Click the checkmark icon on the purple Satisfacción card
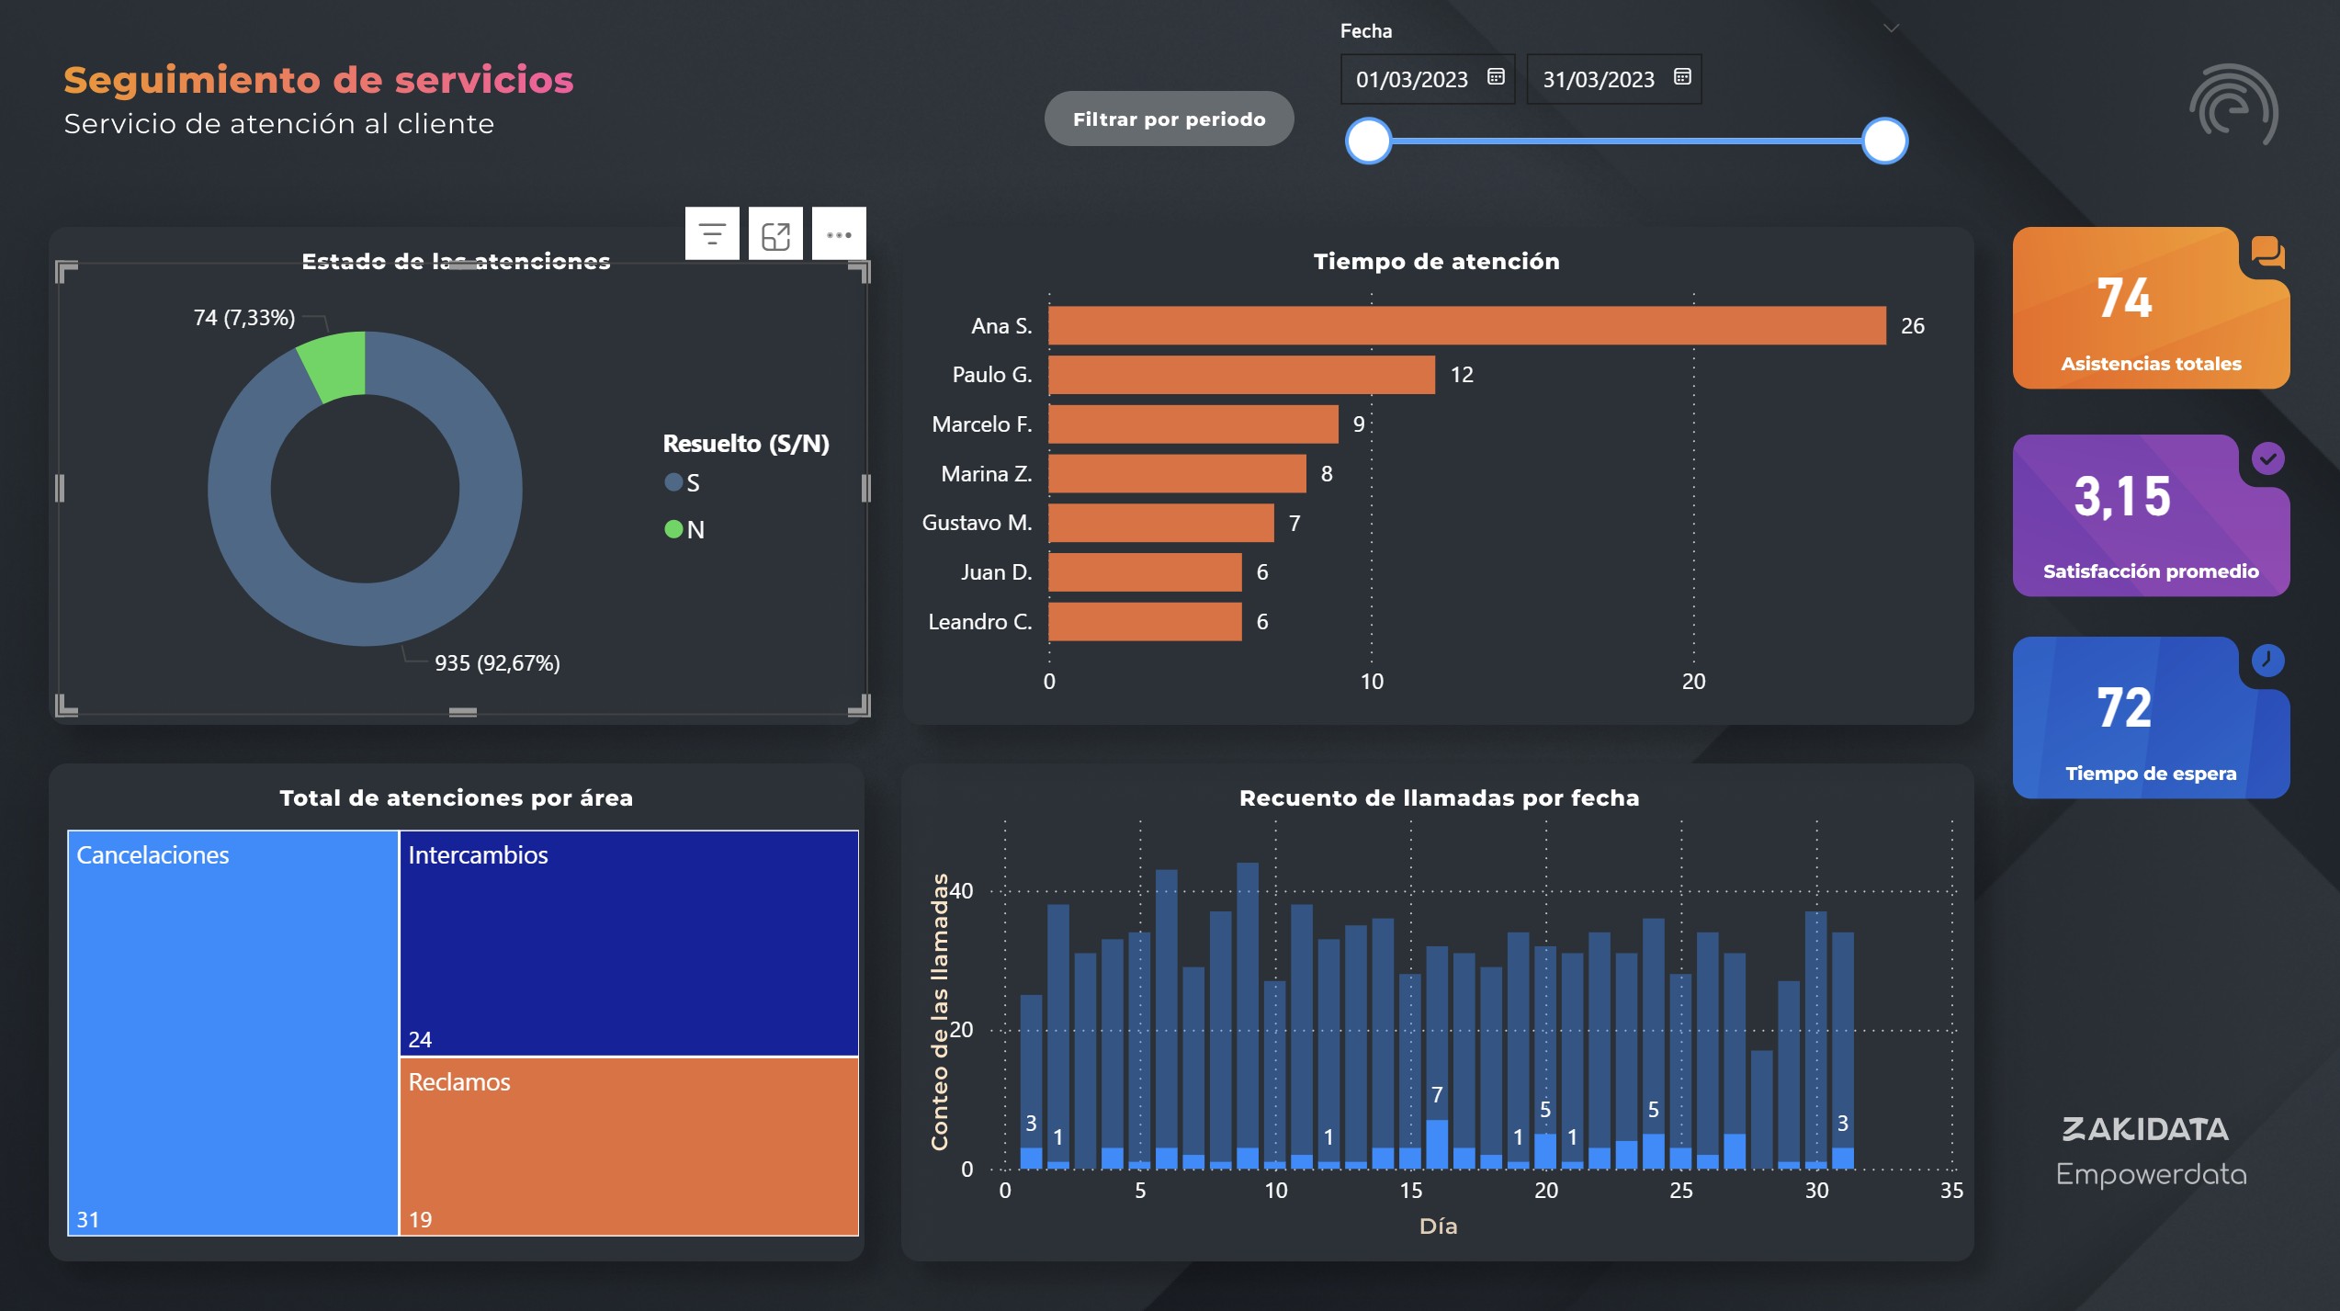The height and width of the screenshot is (1311, 2340). click(x=2269, y=458)
